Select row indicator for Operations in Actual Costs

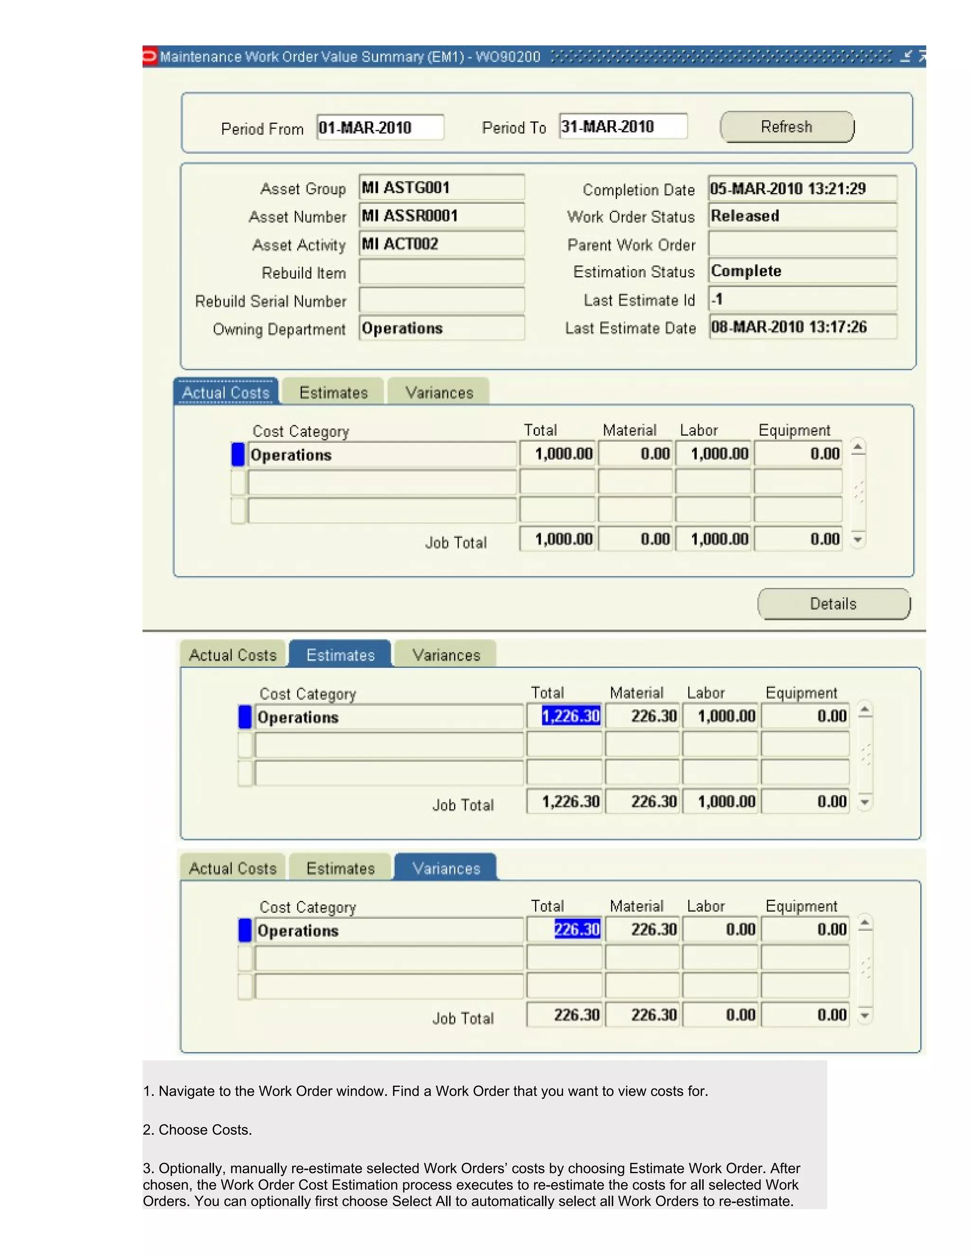pos(238,455)
